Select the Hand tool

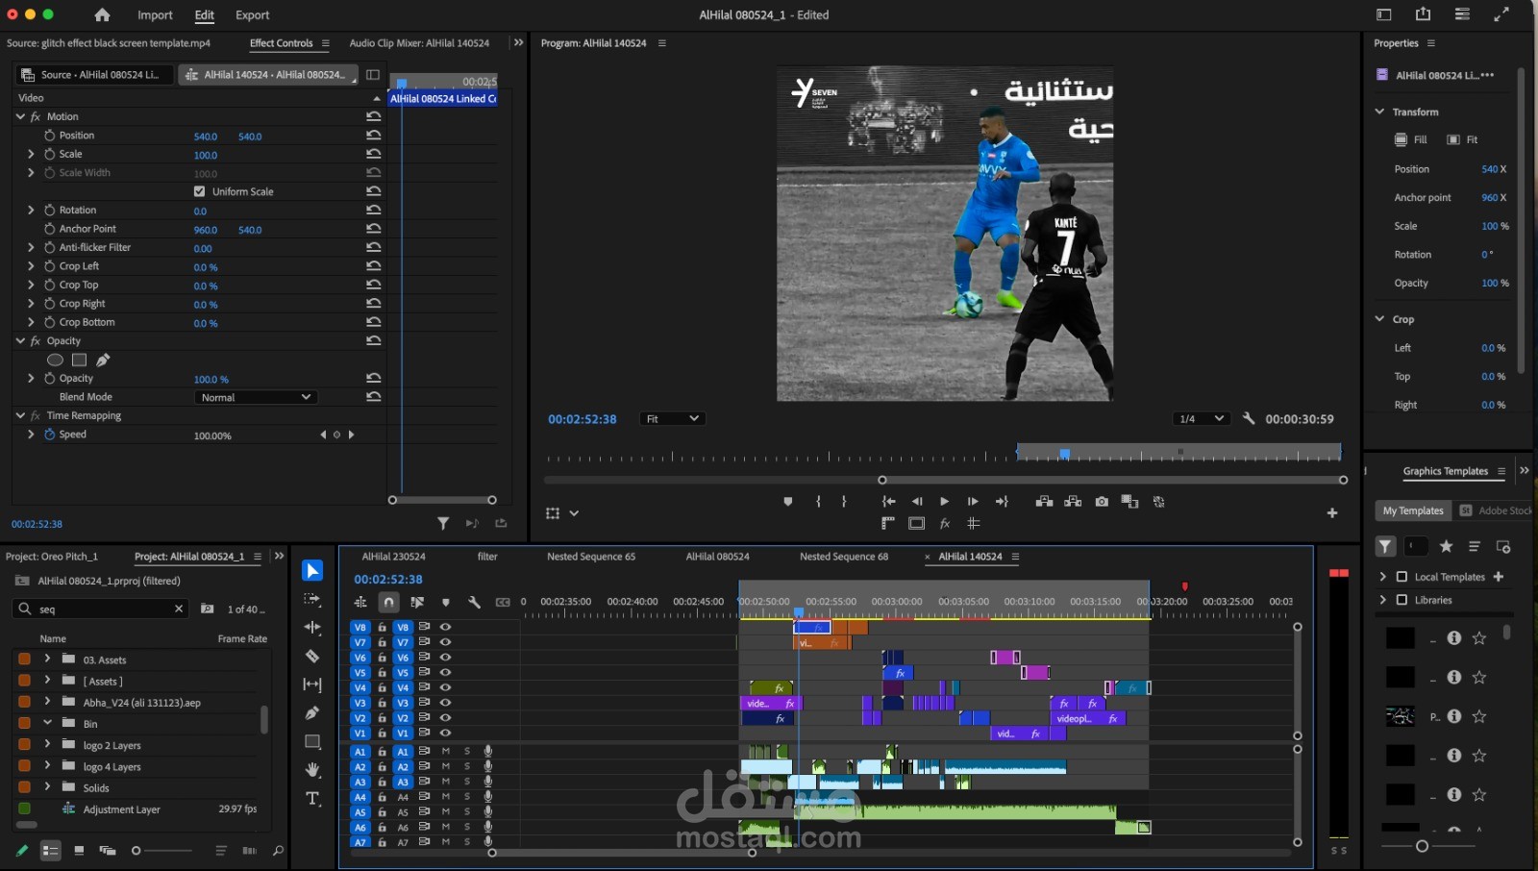(x=312, y=770)
